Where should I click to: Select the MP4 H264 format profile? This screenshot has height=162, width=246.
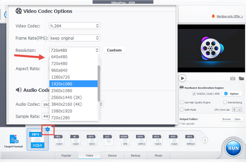point(38,139)
